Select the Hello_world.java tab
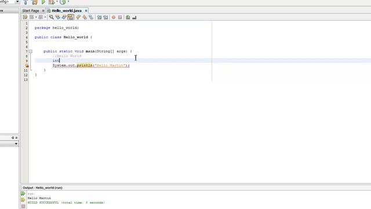The width and height of the screenshot is (371, 209). (x=67, y=10)
